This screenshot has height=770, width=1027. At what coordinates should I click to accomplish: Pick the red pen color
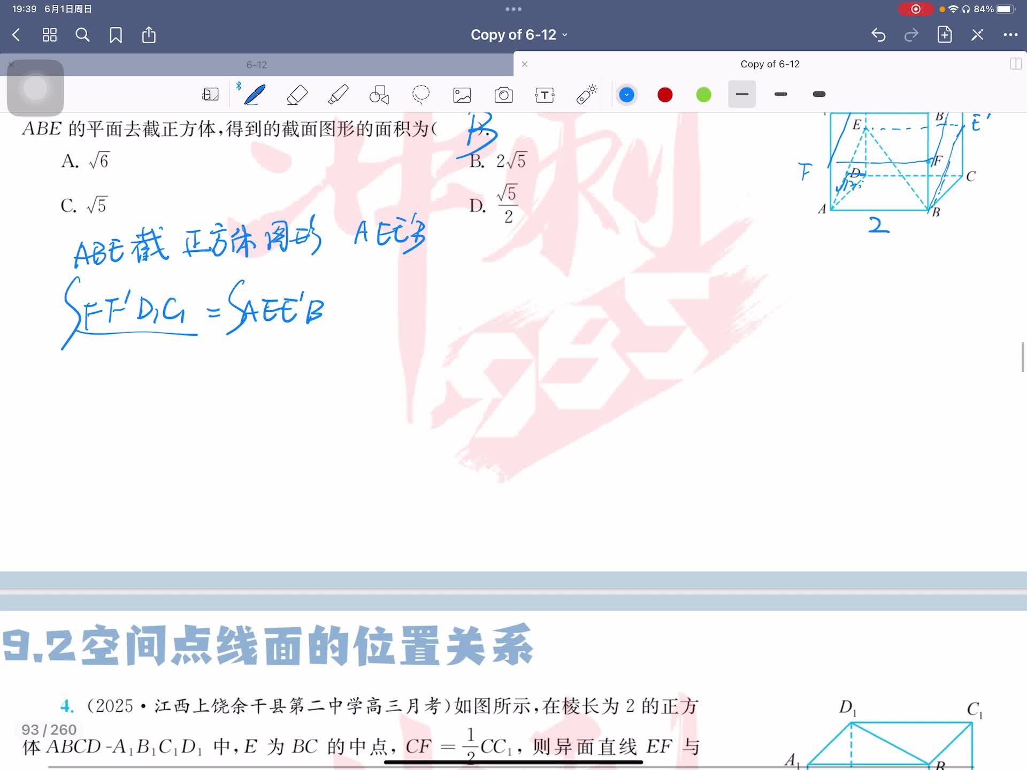(665, 95)
